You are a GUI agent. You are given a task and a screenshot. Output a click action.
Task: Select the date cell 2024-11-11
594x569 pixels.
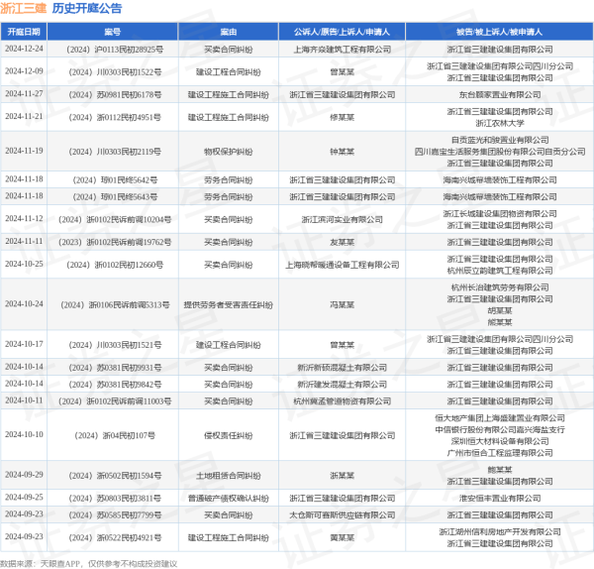(24, 242)
